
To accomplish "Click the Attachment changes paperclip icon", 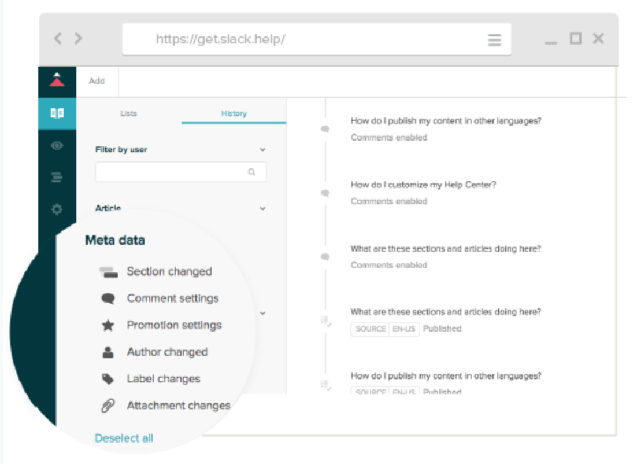I will point(108,406).
